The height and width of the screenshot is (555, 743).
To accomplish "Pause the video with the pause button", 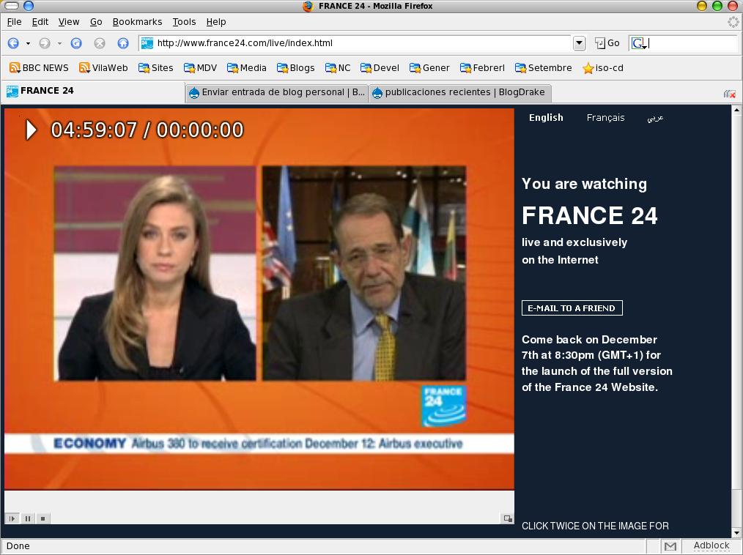I will (x=28, y=518).
